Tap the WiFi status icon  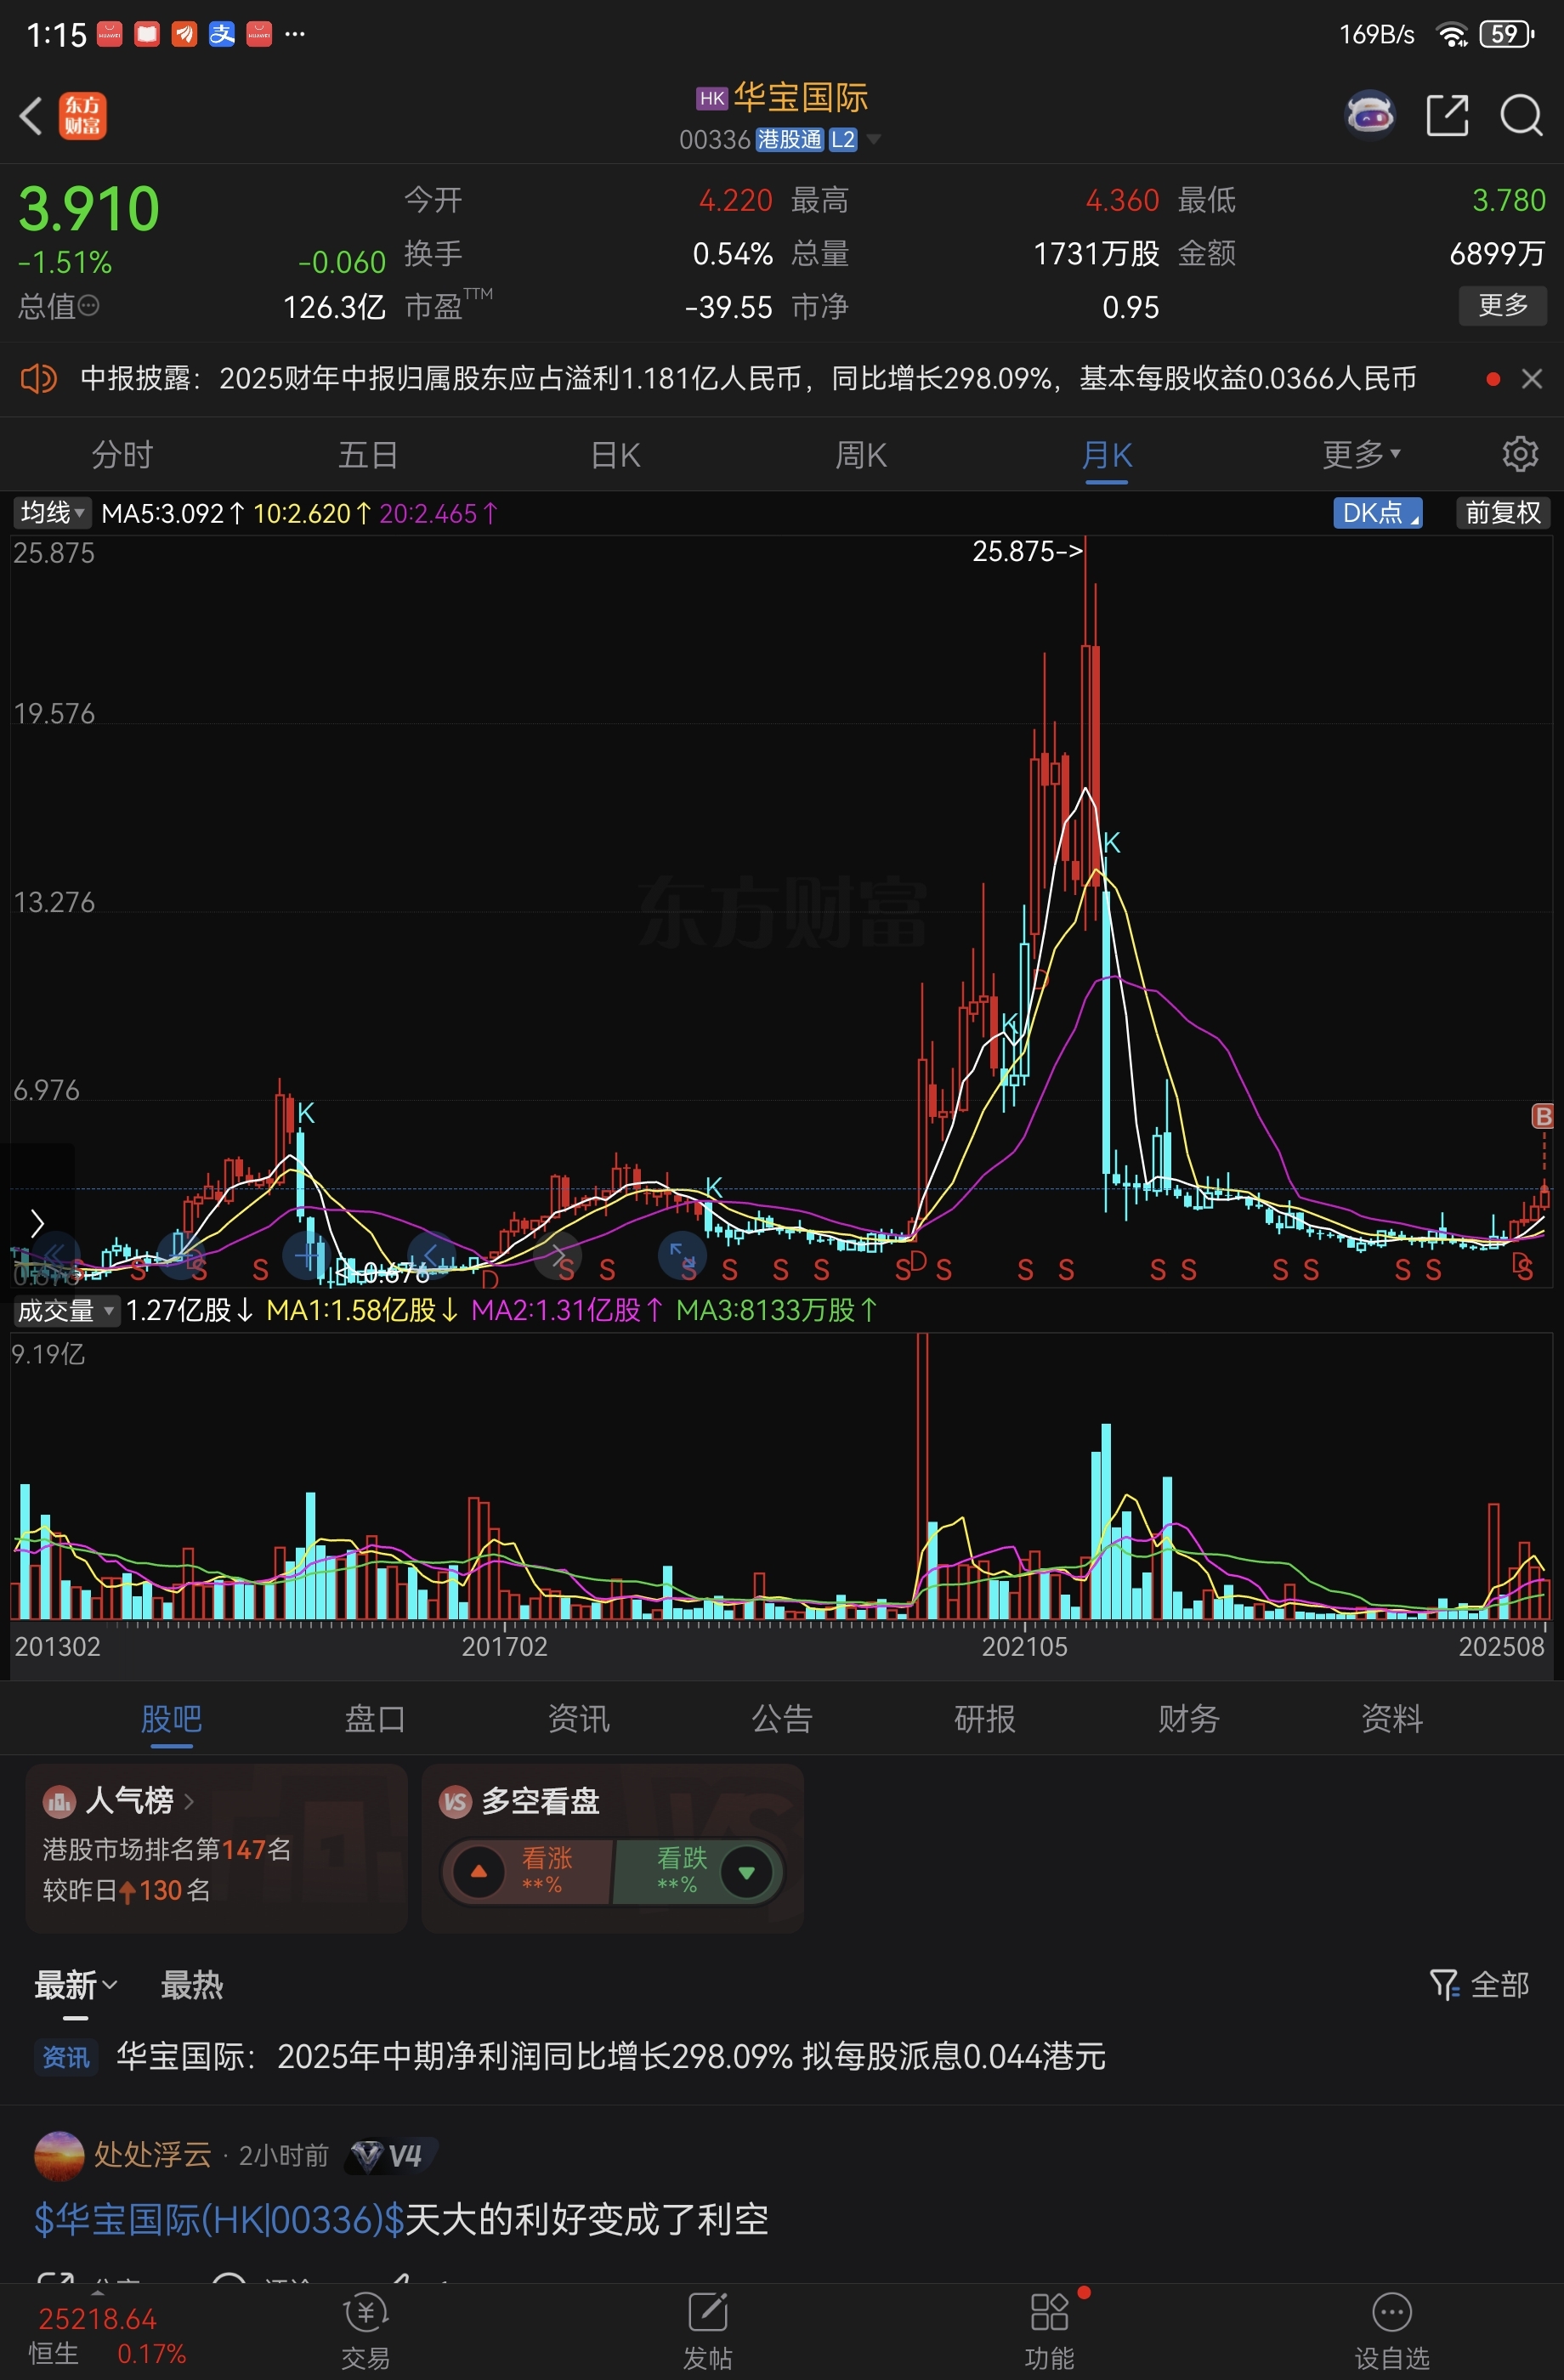click(x=1450, y=35)
